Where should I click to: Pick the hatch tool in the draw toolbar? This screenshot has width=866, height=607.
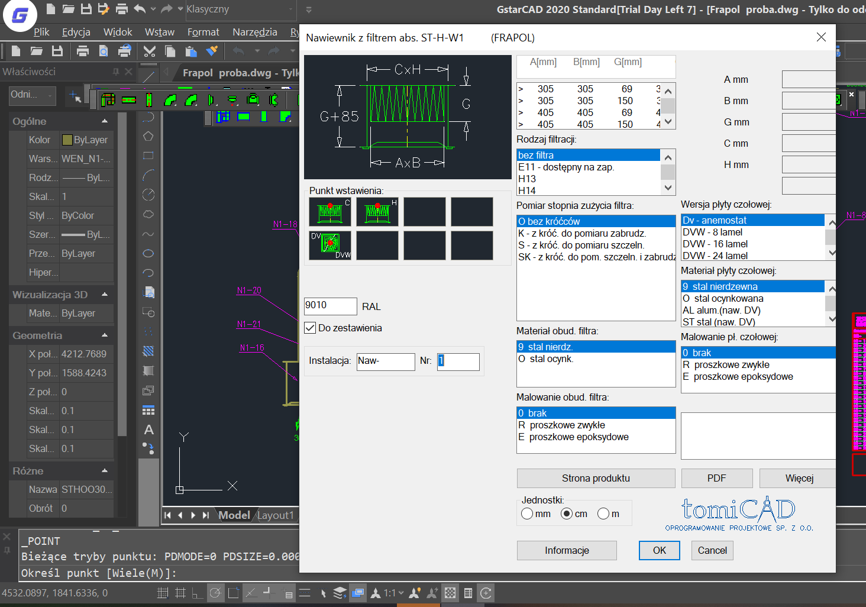point(148,351)
